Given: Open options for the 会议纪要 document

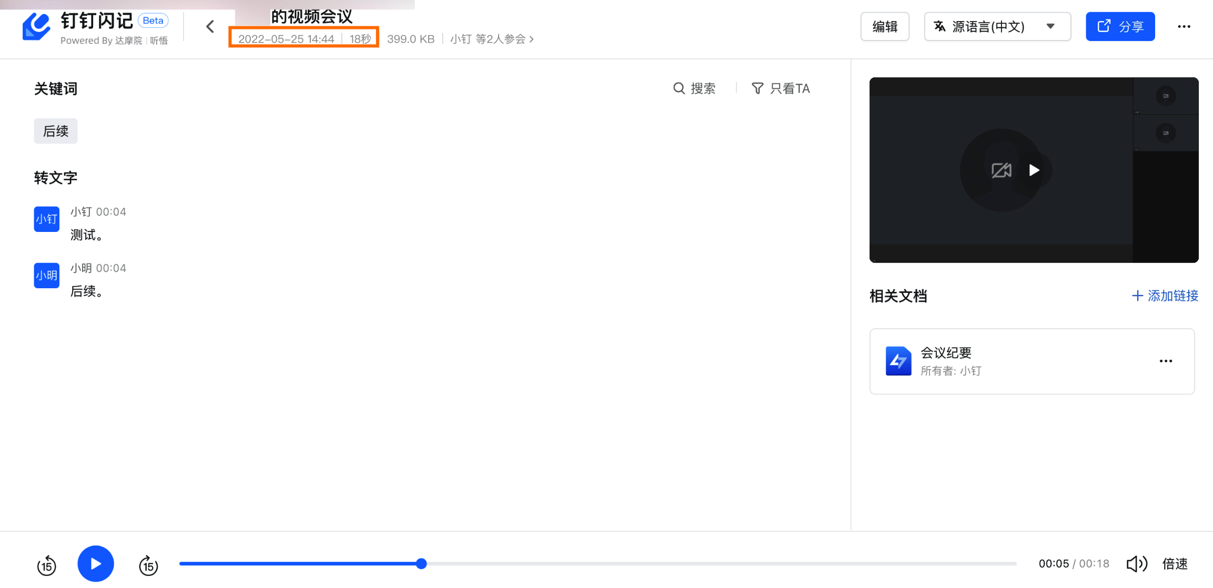Looking at the screenshot, I should coord(1166,361).
